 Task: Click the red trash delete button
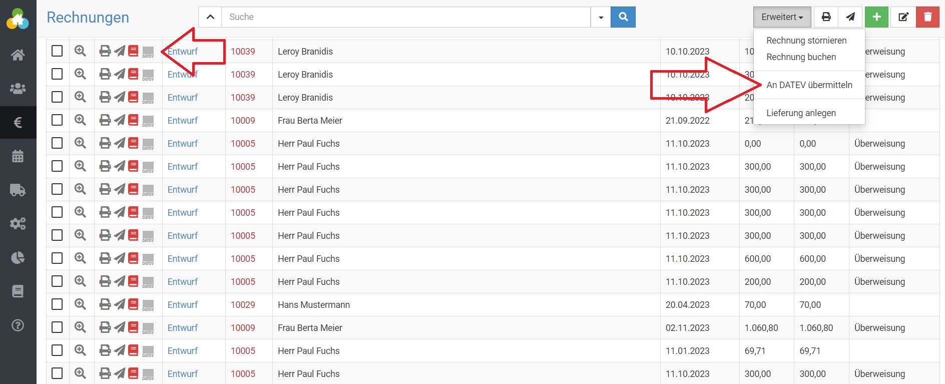[927, 17]
